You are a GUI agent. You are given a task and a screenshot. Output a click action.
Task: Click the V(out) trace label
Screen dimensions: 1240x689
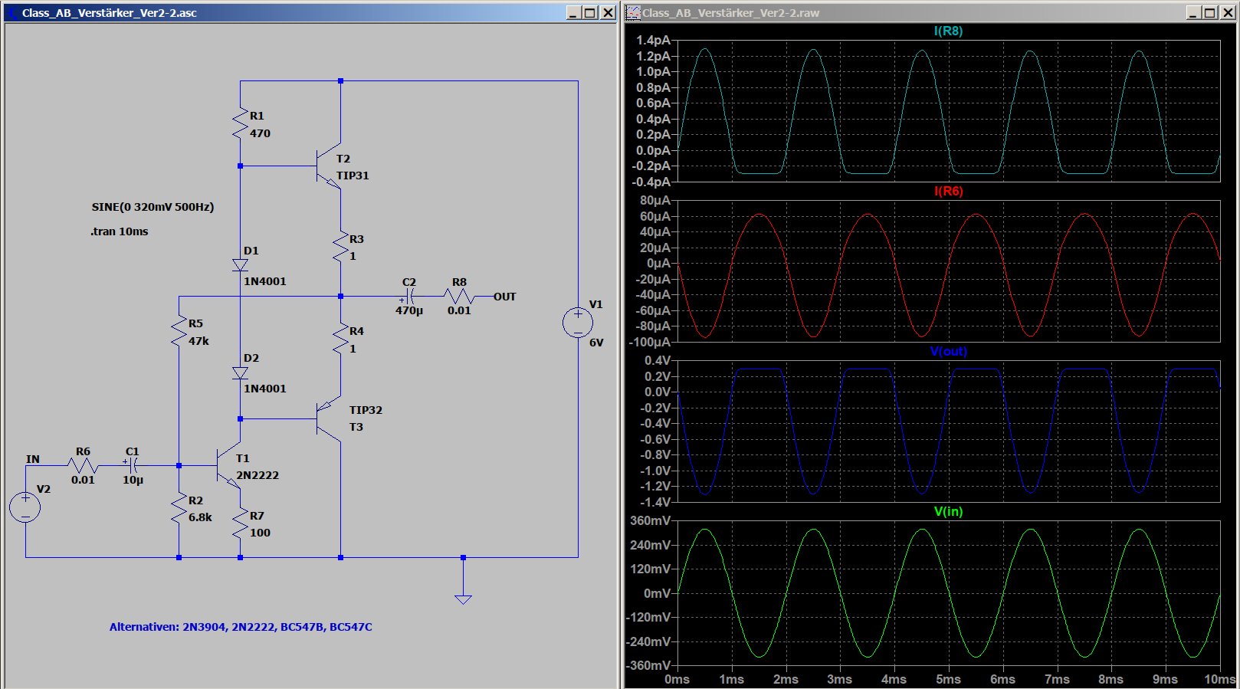pos(948,351)
